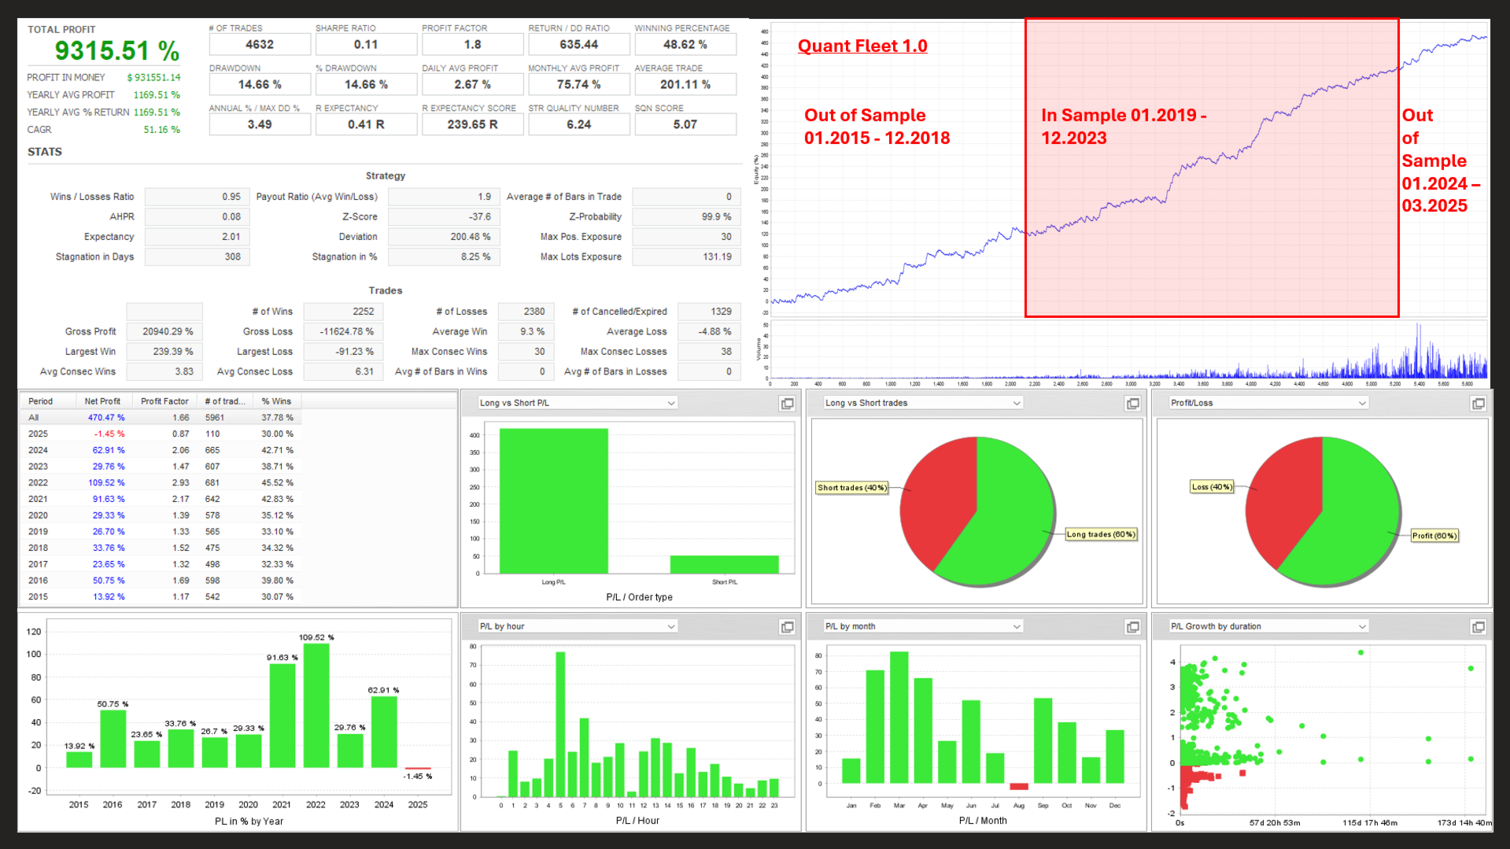This screenshot has width=1510, height=849.
Task: Click the Sharpe Ratio value 0.11
Action: click(x=366, y=45)
